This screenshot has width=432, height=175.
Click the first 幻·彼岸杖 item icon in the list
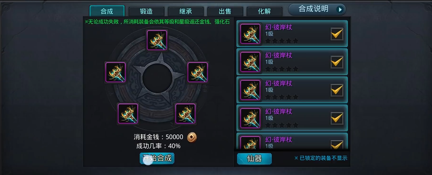[x=250, y=34]
